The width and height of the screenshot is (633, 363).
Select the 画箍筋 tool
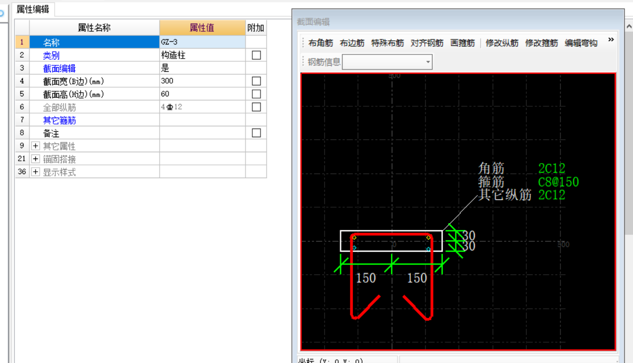tap(462, 43)
